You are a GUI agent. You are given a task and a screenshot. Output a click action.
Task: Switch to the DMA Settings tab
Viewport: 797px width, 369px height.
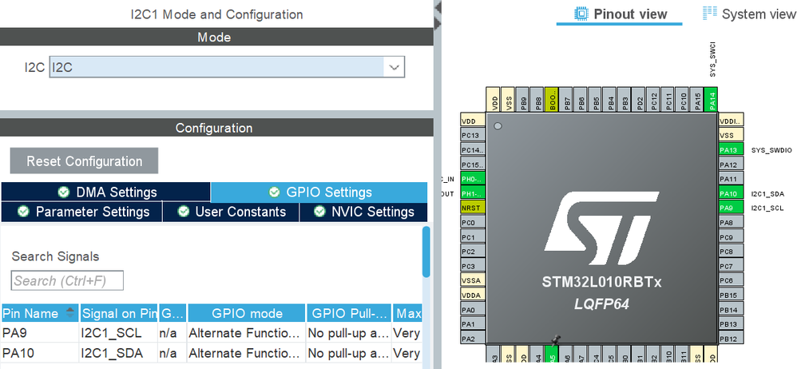106,192
